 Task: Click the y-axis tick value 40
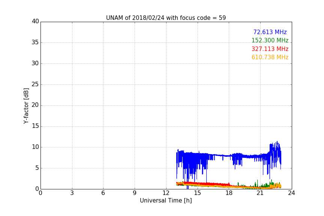click(35, 21)
